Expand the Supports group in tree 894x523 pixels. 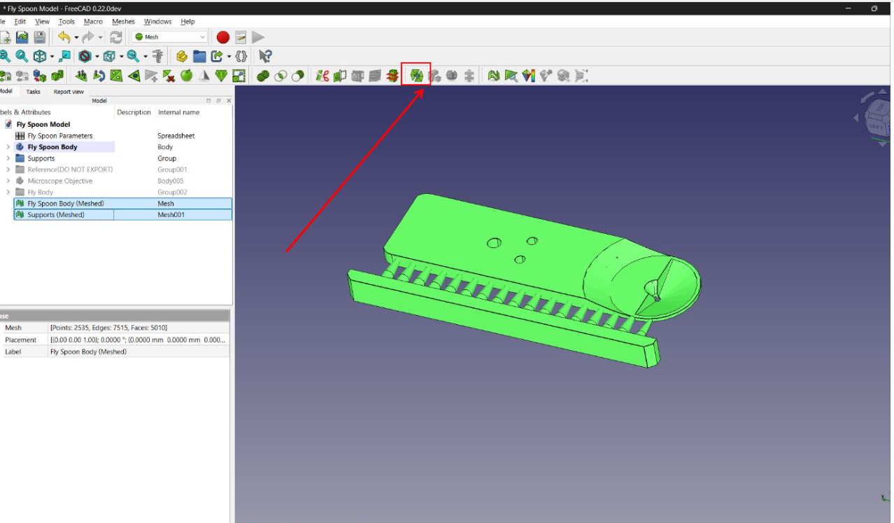point(8,158)
